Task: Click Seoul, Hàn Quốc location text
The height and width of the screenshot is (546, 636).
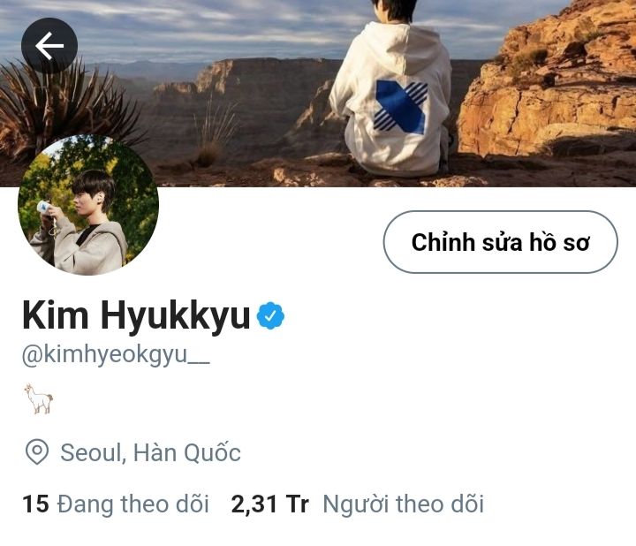Action: (150, 452)
